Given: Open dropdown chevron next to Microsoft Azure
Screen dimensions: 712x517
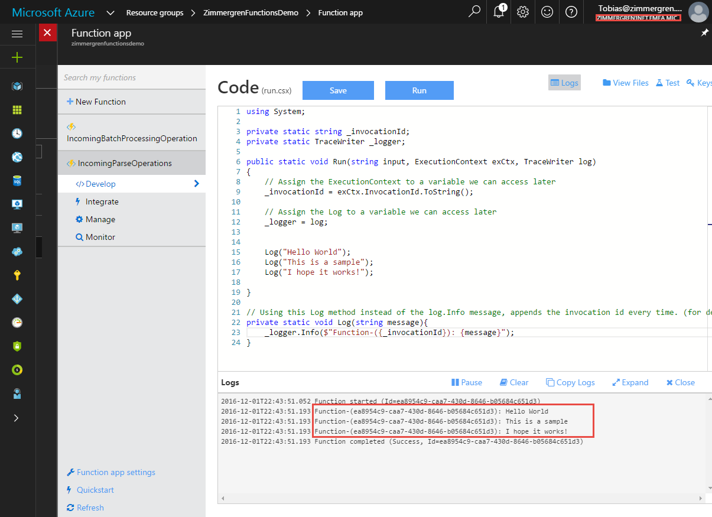Looking at the screenshot, I should pos(110,12).
